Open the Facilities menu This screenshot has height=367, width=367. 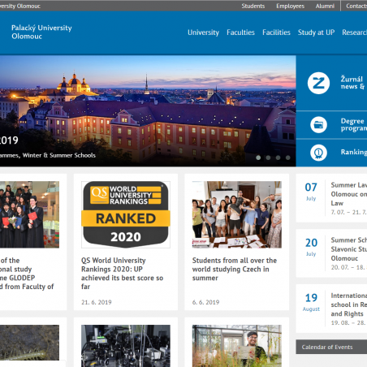click(x=276, y=32)
